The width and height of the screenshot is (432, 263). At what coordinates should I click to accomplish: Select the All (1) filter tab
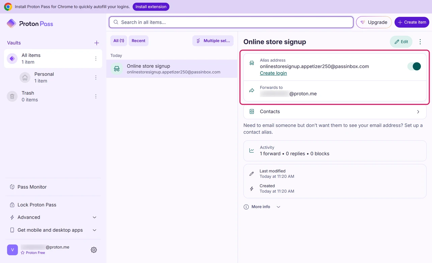[x=119, y=41]
